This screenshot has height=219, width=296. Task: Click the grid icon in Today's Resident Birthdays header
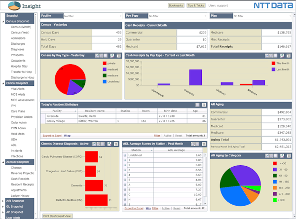(x=198, y=105)
